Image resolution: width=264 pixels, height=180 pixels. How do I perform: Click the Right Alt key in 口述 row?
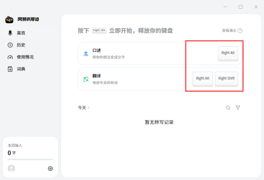(x=228, y=53)
